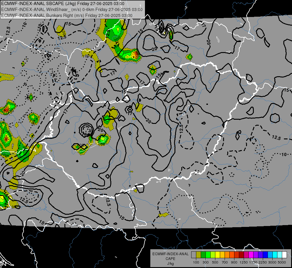This screenshot has height=268, width=292.
Task: Select the pale cyan swatch before 5000
Action: click(x=279, y=255)
